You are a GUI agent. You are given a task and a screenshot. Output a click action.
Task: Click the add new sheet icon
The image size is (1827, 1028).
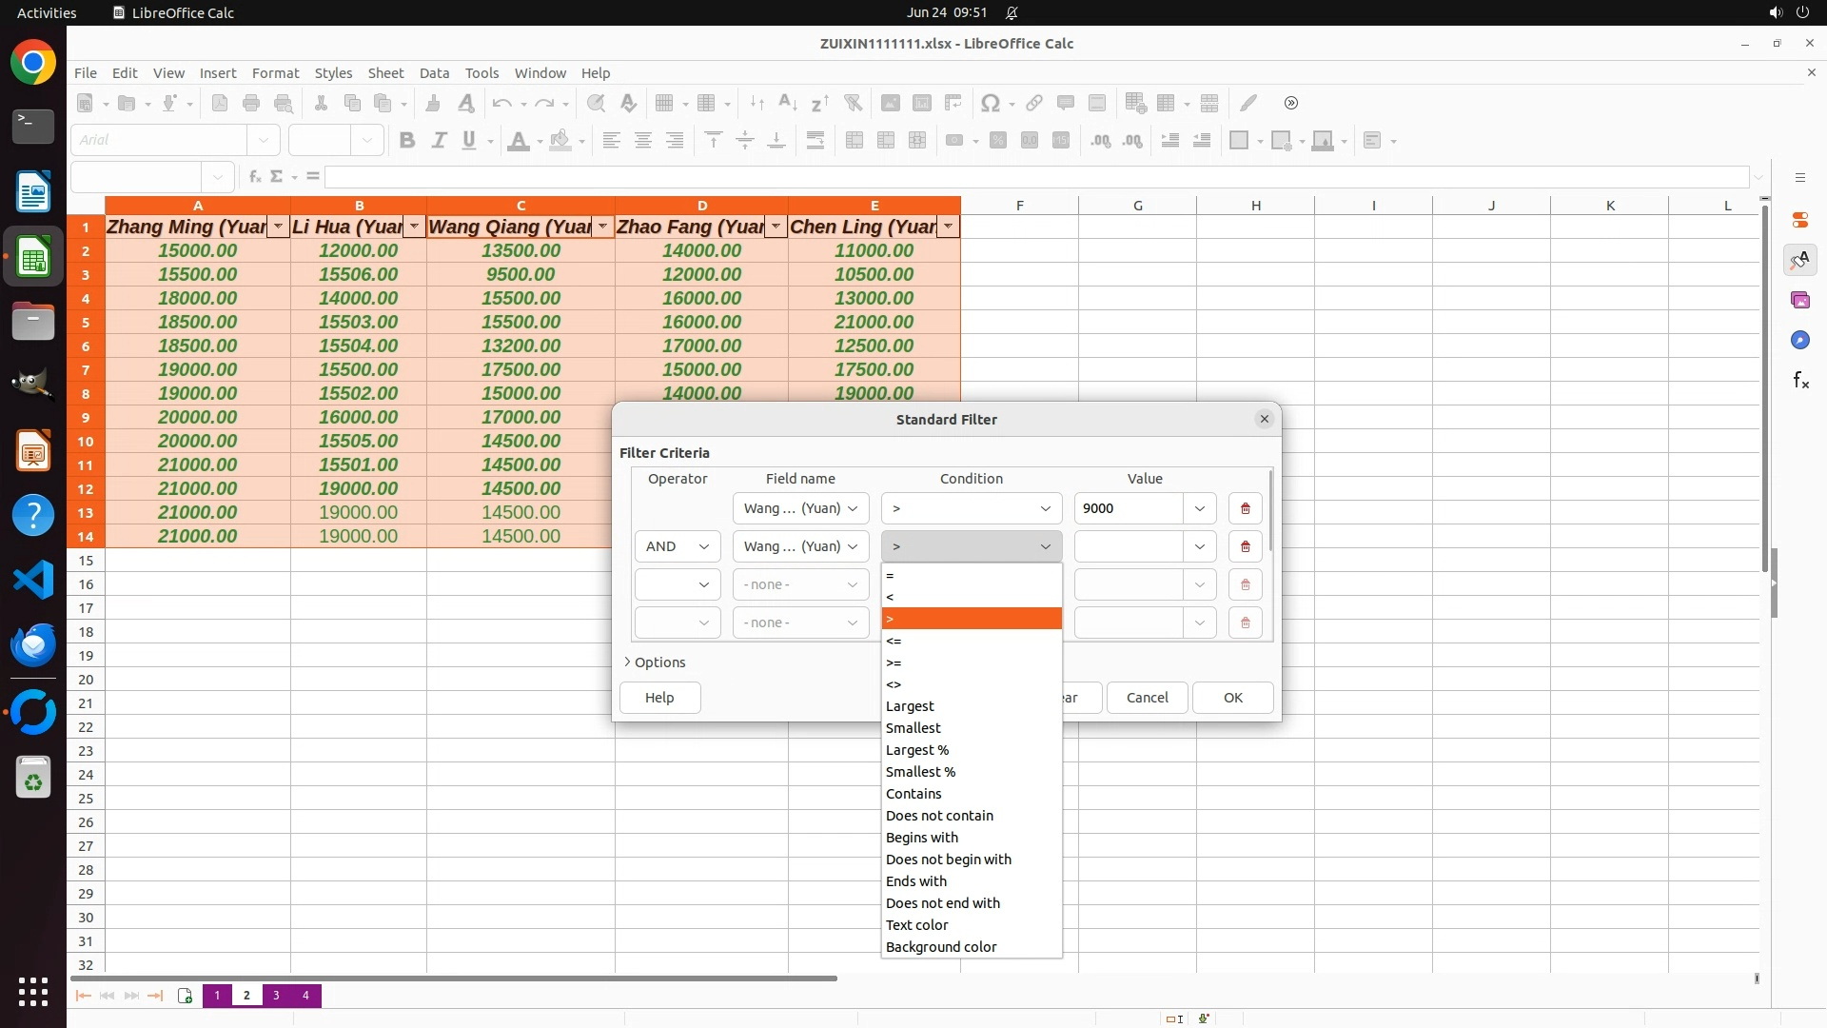click(185, 996)
